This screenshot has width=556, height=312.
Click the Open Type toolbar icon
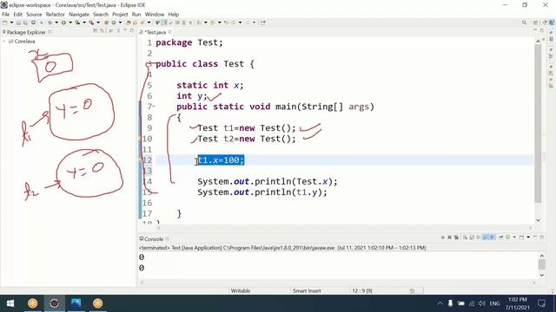[x=128, y=23]
